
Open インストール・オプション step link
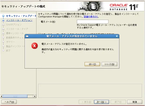coord(19,20)
